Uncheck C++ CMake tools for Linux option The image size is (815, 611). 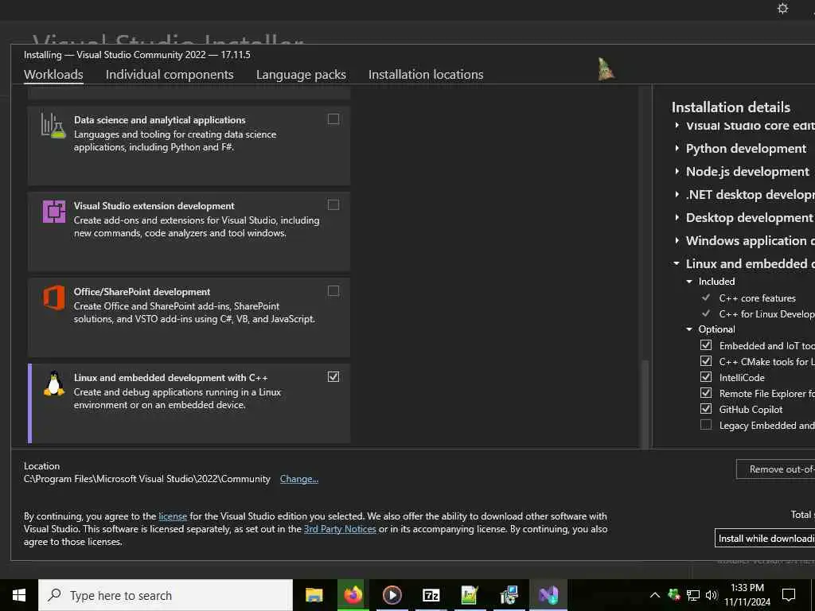706,361
